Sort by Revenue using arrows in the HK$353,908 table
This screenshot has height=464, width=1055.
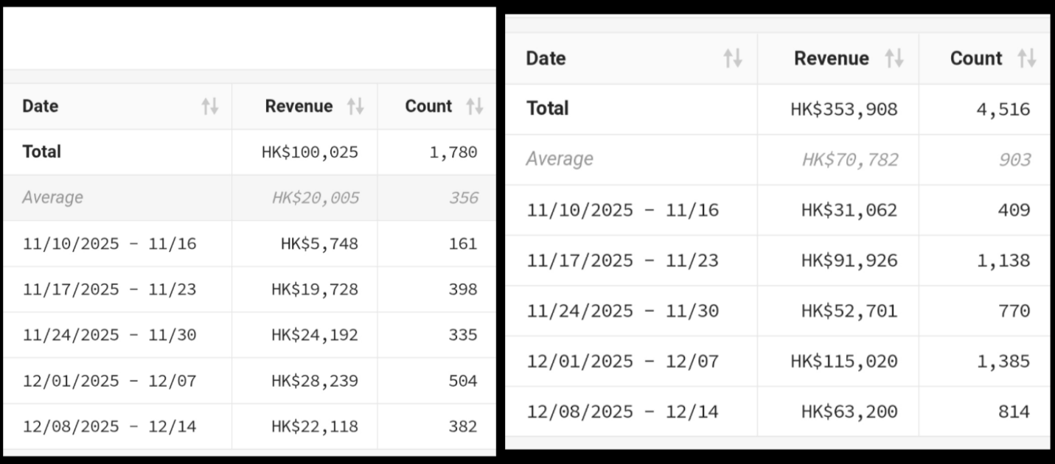click(x=894, y=59)
